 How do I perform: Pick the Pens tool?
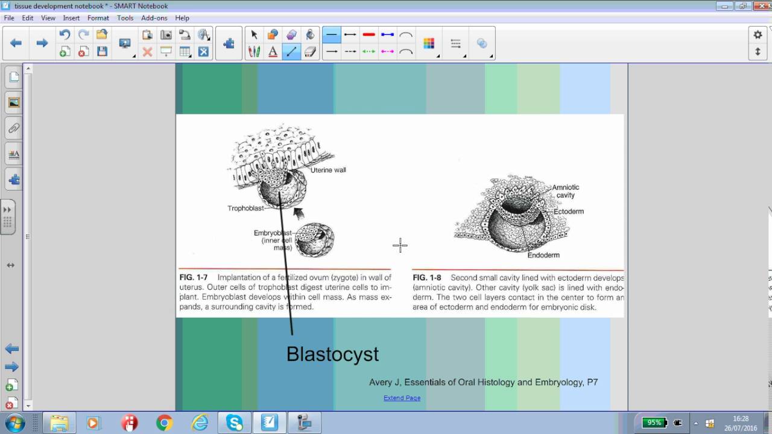point(254,52)
